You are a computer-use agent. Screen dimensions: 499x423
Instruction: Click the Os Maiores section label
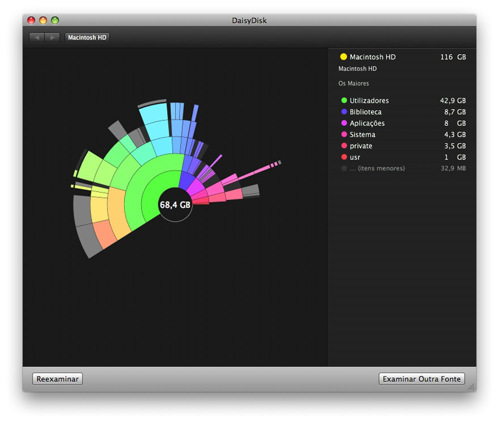click(354, 83)
